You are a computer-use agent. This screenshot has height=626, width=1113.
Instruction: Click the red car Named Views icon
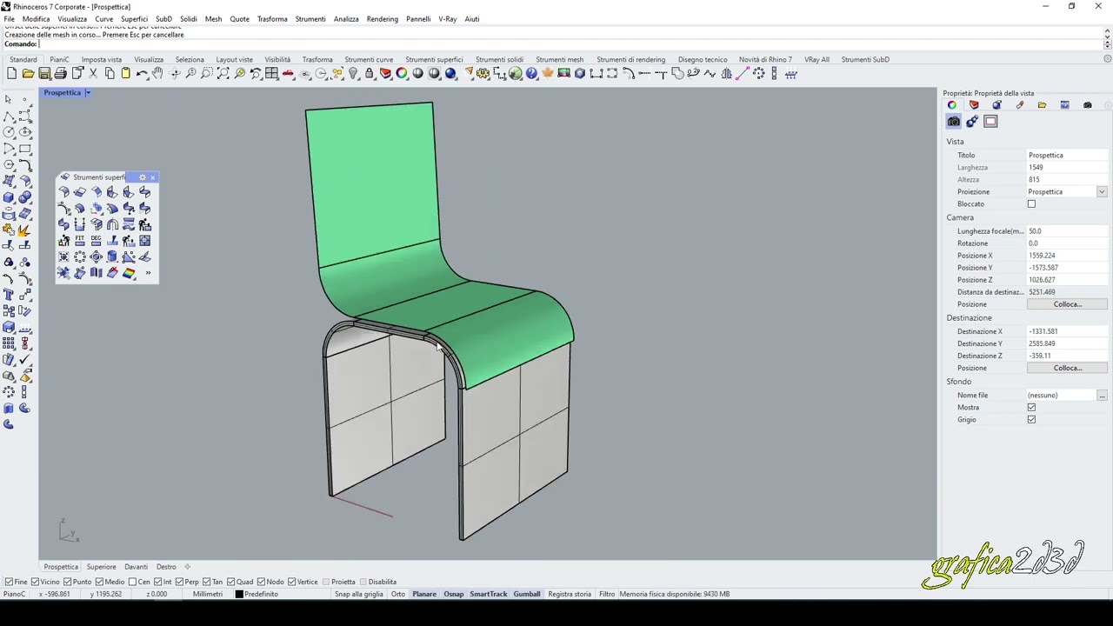[288, 74]
